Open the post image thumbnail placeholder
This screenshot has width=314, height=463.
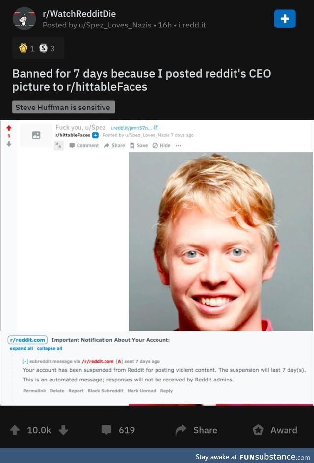click(x=36, y=135)
